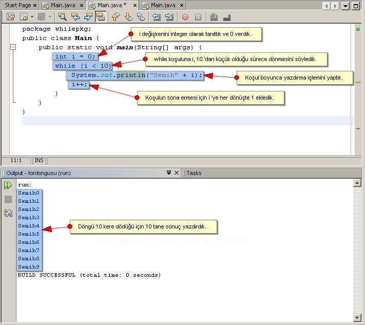Comment selected lines icon
Screen dimensions: 365x325
pos(214,17)
